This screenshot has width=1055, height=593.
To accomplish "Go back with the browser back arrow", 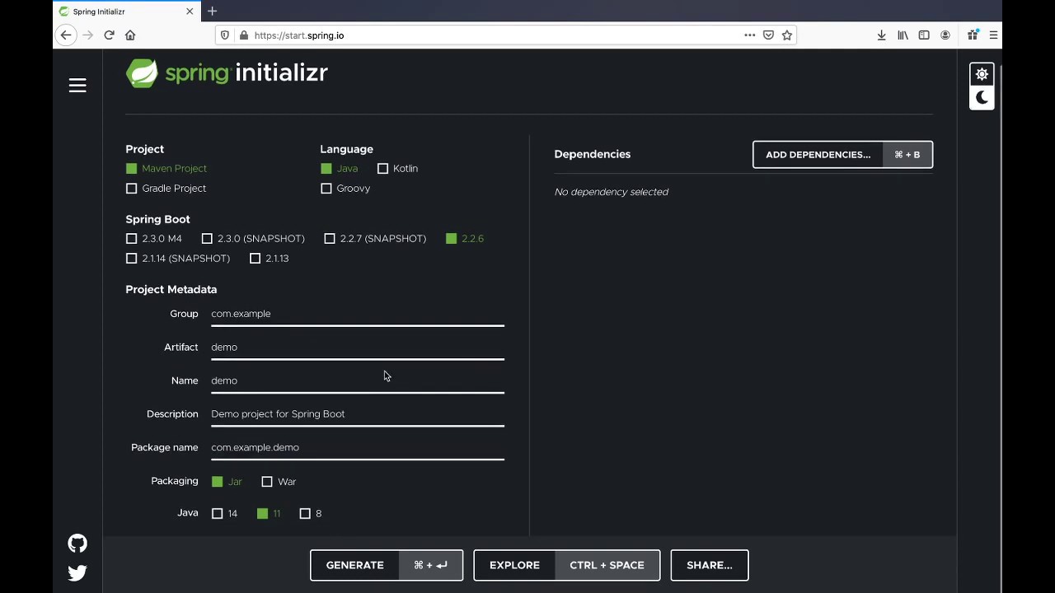I will (66, 35).
